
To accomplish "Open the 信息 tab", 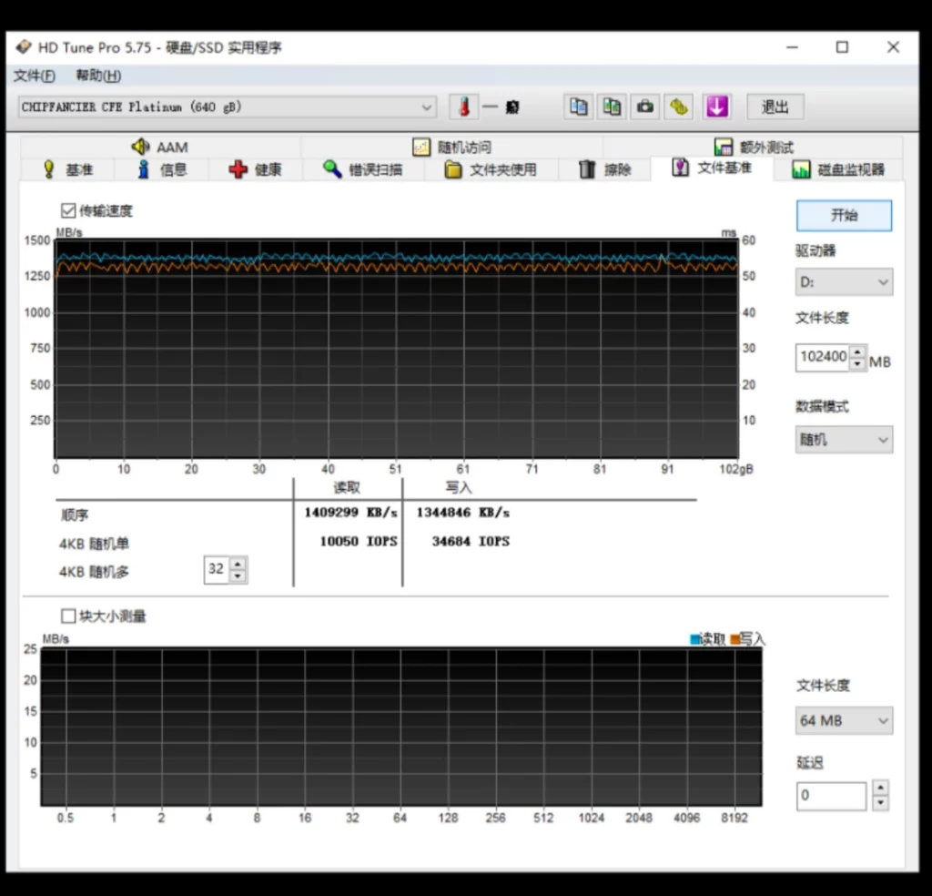I will point(162,169).
